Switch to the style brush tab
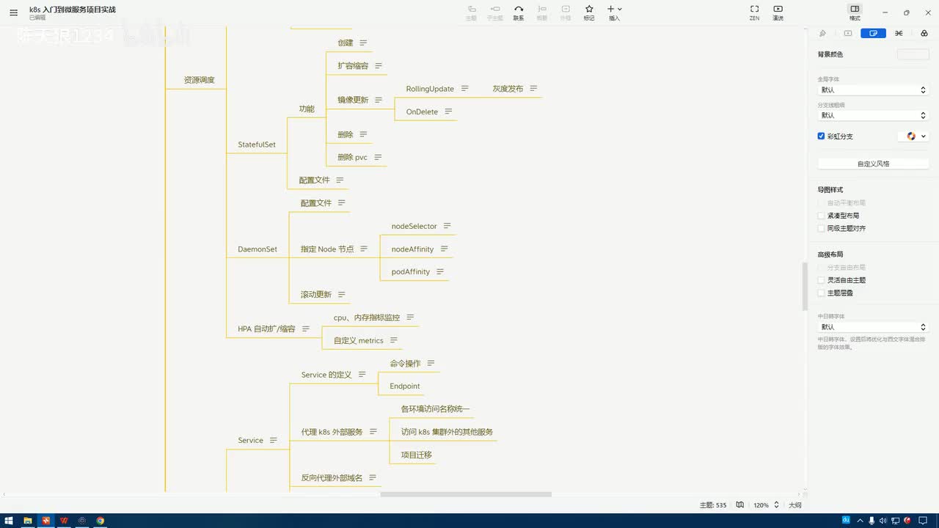The height and width of the screenshot is (528, 939). 822,33
